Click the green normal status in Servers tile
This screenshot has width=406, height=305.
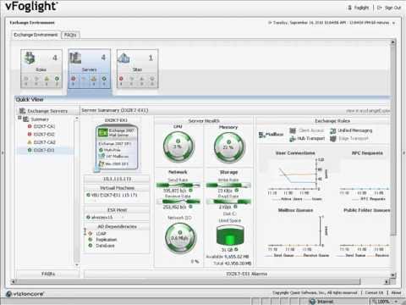pyautogui.click(x=104, y=79)
